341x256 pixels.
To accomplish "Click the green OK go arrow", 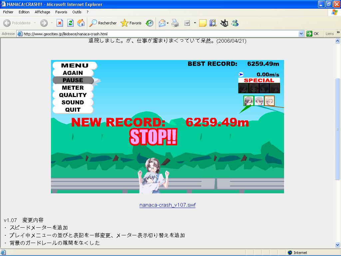I will point(309,34).
